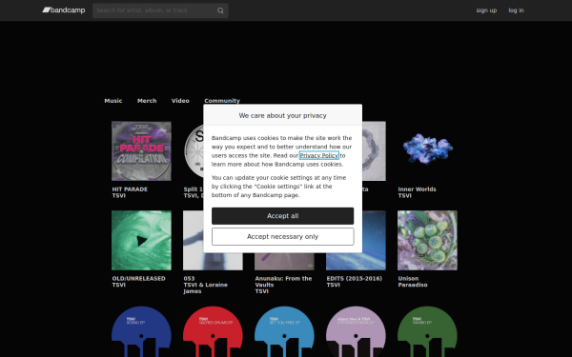Open the Split album cover behind dialog
Image resolution: width=572 pixels, height=357 pixels.
pyautogui.click(x=194, y=150)
